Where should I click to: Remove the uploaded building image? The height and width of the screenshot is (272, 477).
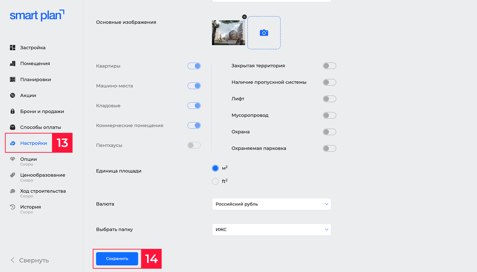[x=244, y=17]
